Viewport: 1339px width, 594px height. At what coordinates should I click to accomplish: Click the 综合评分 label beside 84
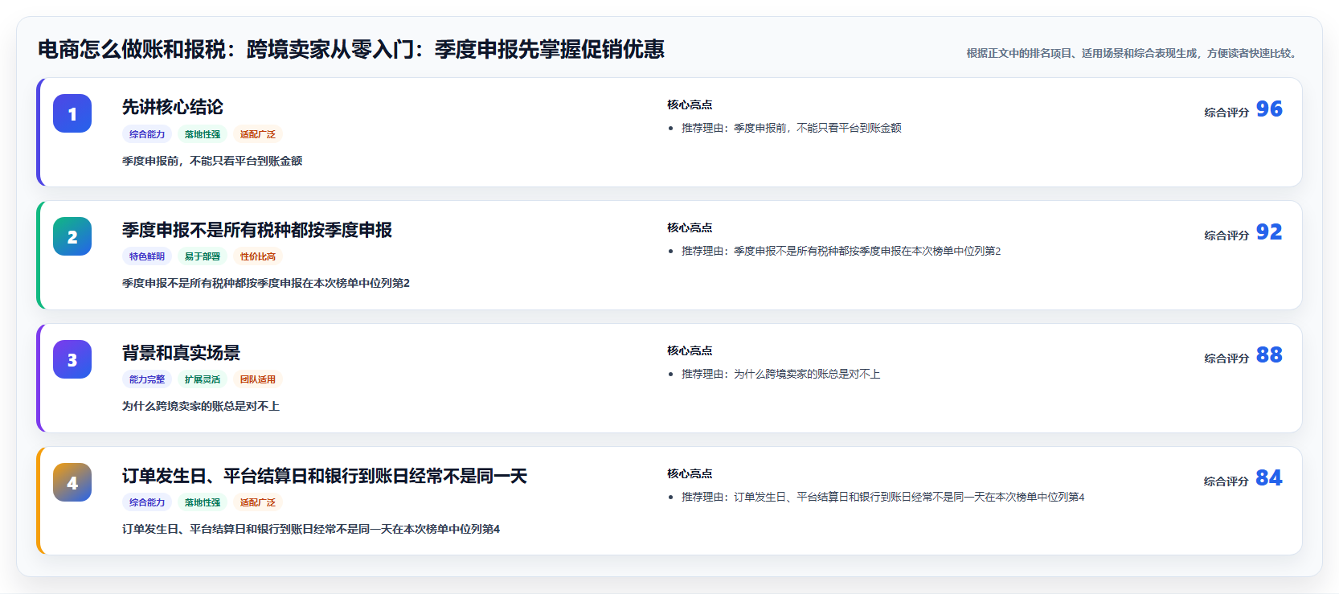point(1226,481)
